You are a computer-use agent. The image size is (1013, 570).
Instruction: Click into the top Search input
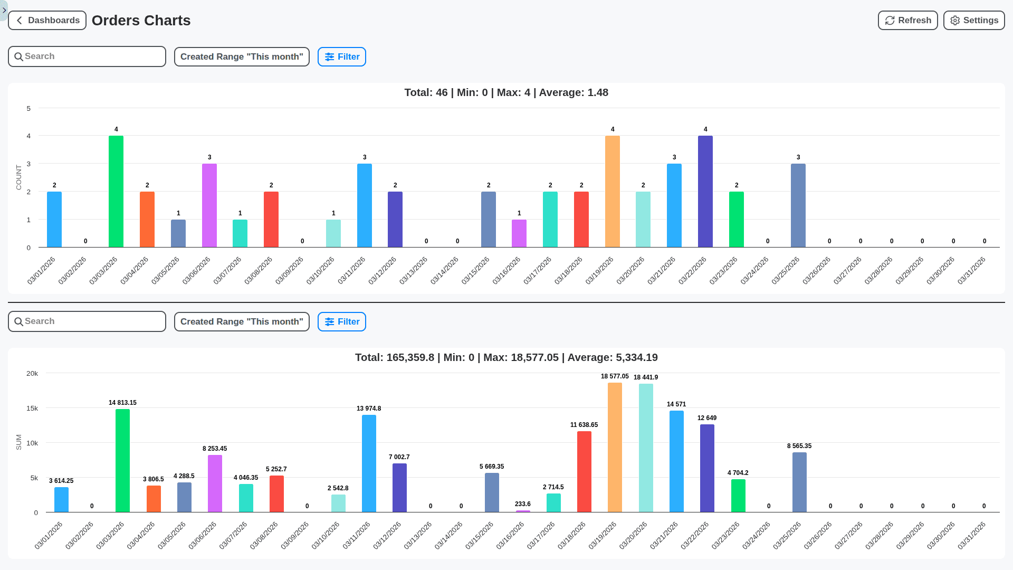point(87,56)
